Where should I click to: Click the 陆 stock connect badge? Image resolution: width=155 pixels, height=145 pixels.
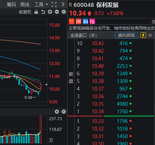[x=92, y=21]
